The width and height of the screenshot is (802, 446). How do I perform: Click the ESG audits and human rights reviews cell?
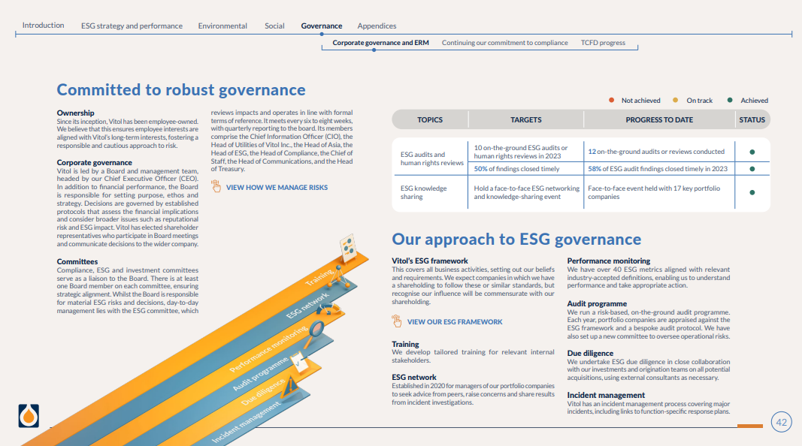pyautogui.click(x=431, y=158)
